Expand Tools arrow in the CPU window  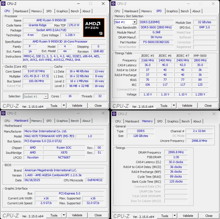(64, 106)
